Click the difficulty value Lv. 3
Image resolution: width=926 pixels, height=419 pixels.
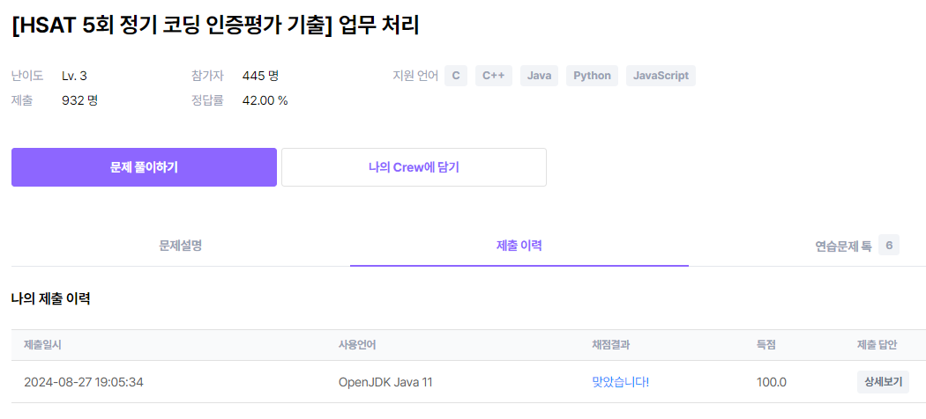74,76
